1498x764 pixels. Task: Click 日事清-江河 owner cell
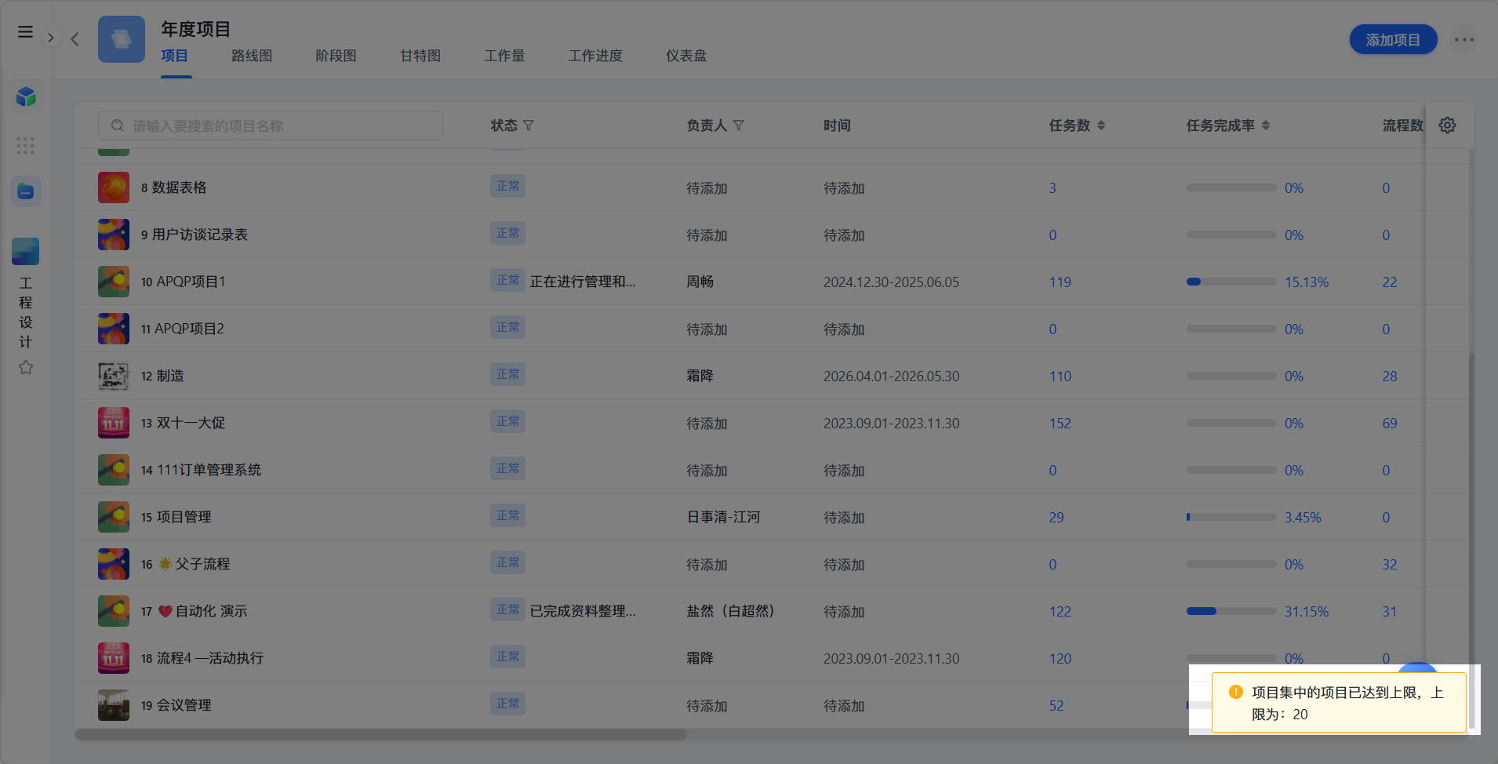(x=724, y=517)
